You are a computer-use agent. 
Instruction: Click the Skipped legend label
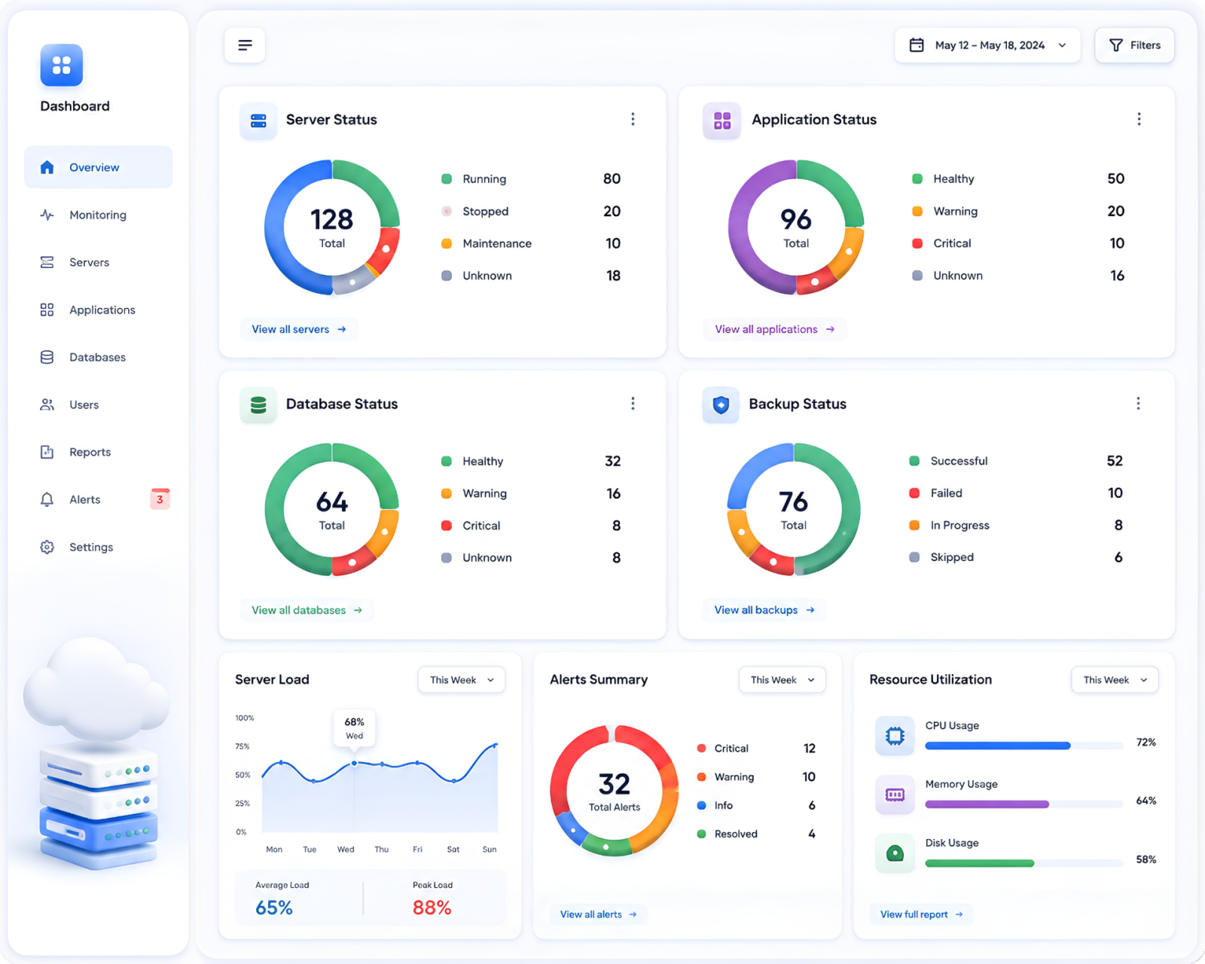tap(952, 557)
